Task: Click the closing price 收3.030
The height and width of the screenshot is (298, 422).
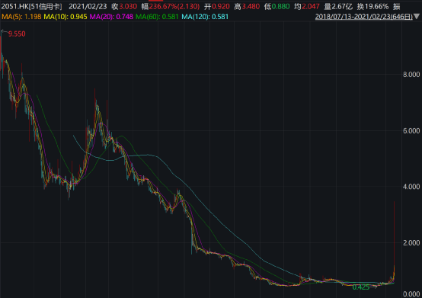Action: 124,6
